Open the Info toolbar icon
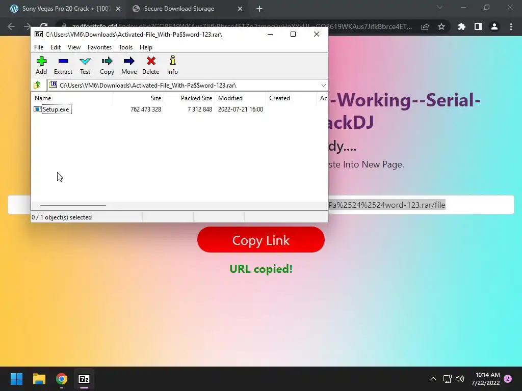This screenshot has height=391, width=522. (172, 65)
